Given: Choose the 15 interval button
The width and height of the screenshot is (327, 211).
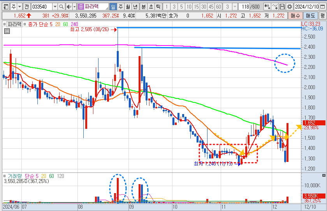Looking at the screenshot, I should (196, 7).
